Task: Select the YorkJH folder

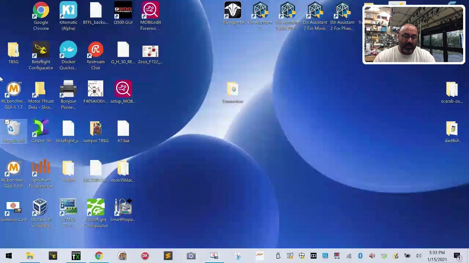Action: (68, 171)
